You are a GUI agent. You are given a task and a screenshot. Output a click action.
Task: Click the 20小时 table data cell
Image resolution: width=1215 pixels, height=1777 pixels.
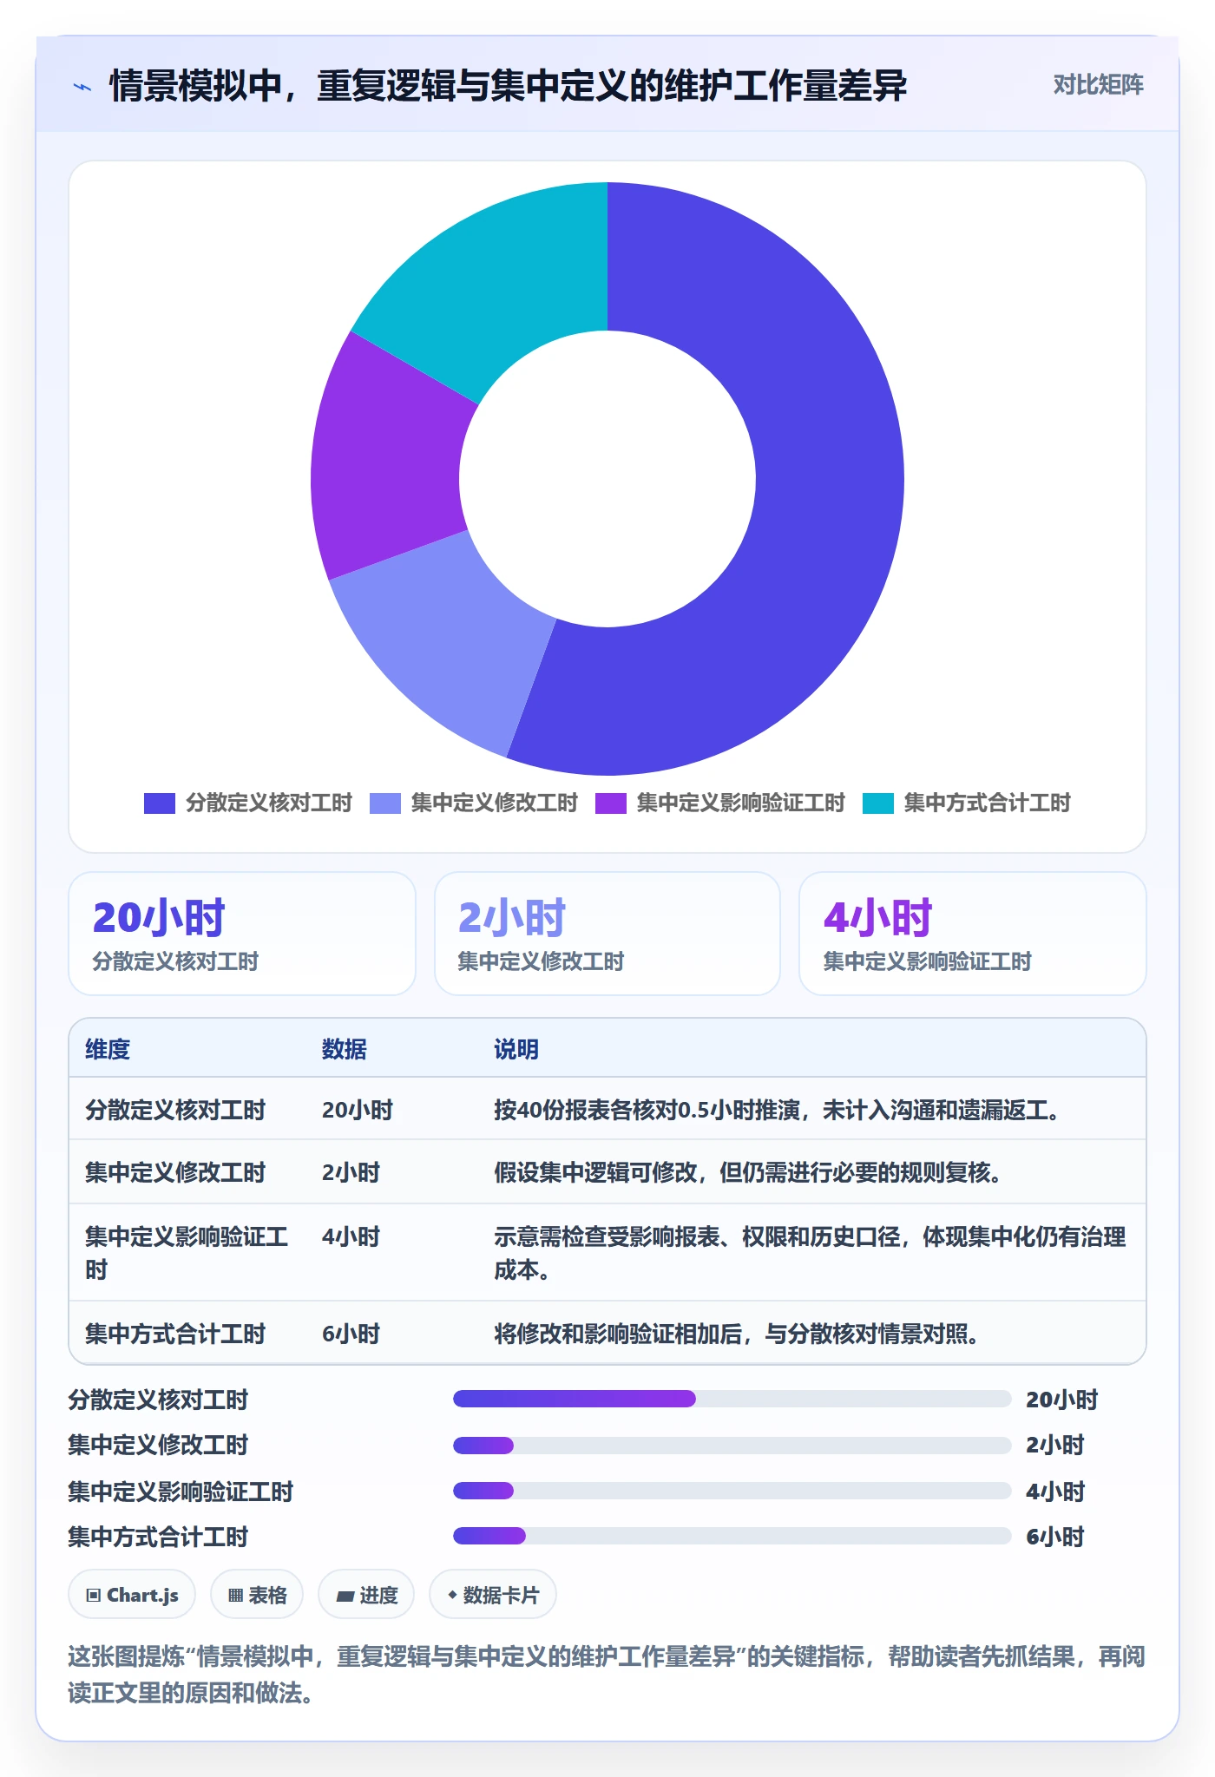(x=358, y=1110)
